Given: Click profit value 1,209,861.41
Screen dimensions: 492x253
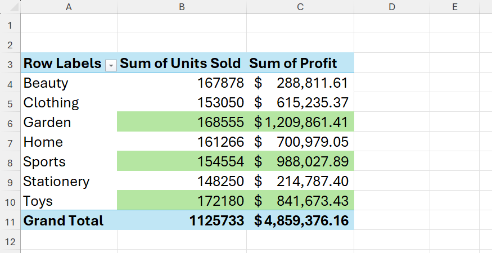Looking at the screenshot, I should (306, 123).
